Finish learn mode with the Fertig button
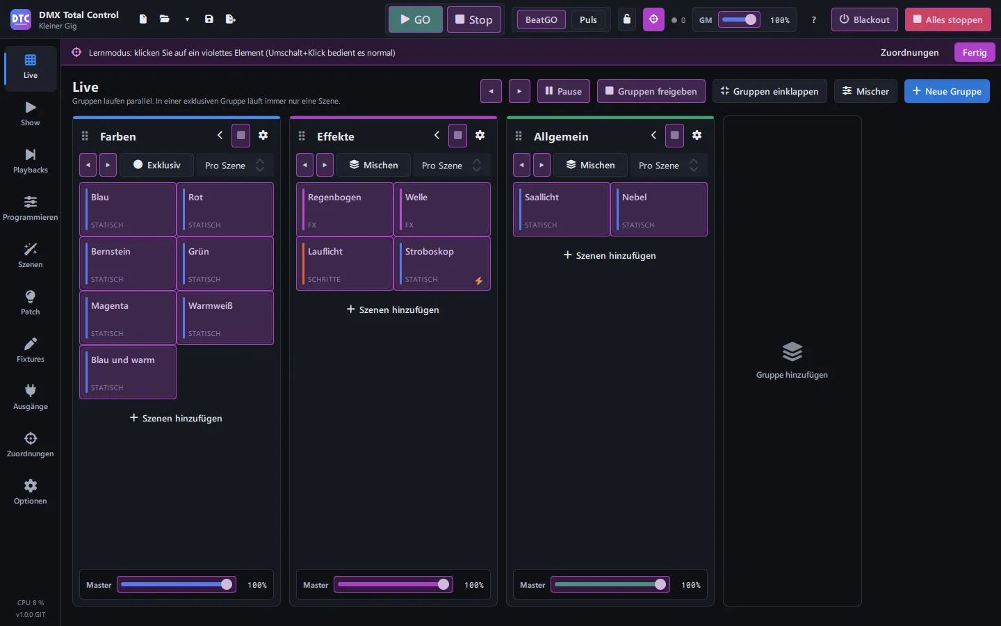Image resolution: width=1001 pixels, height=626 pixels. [975, 52]
